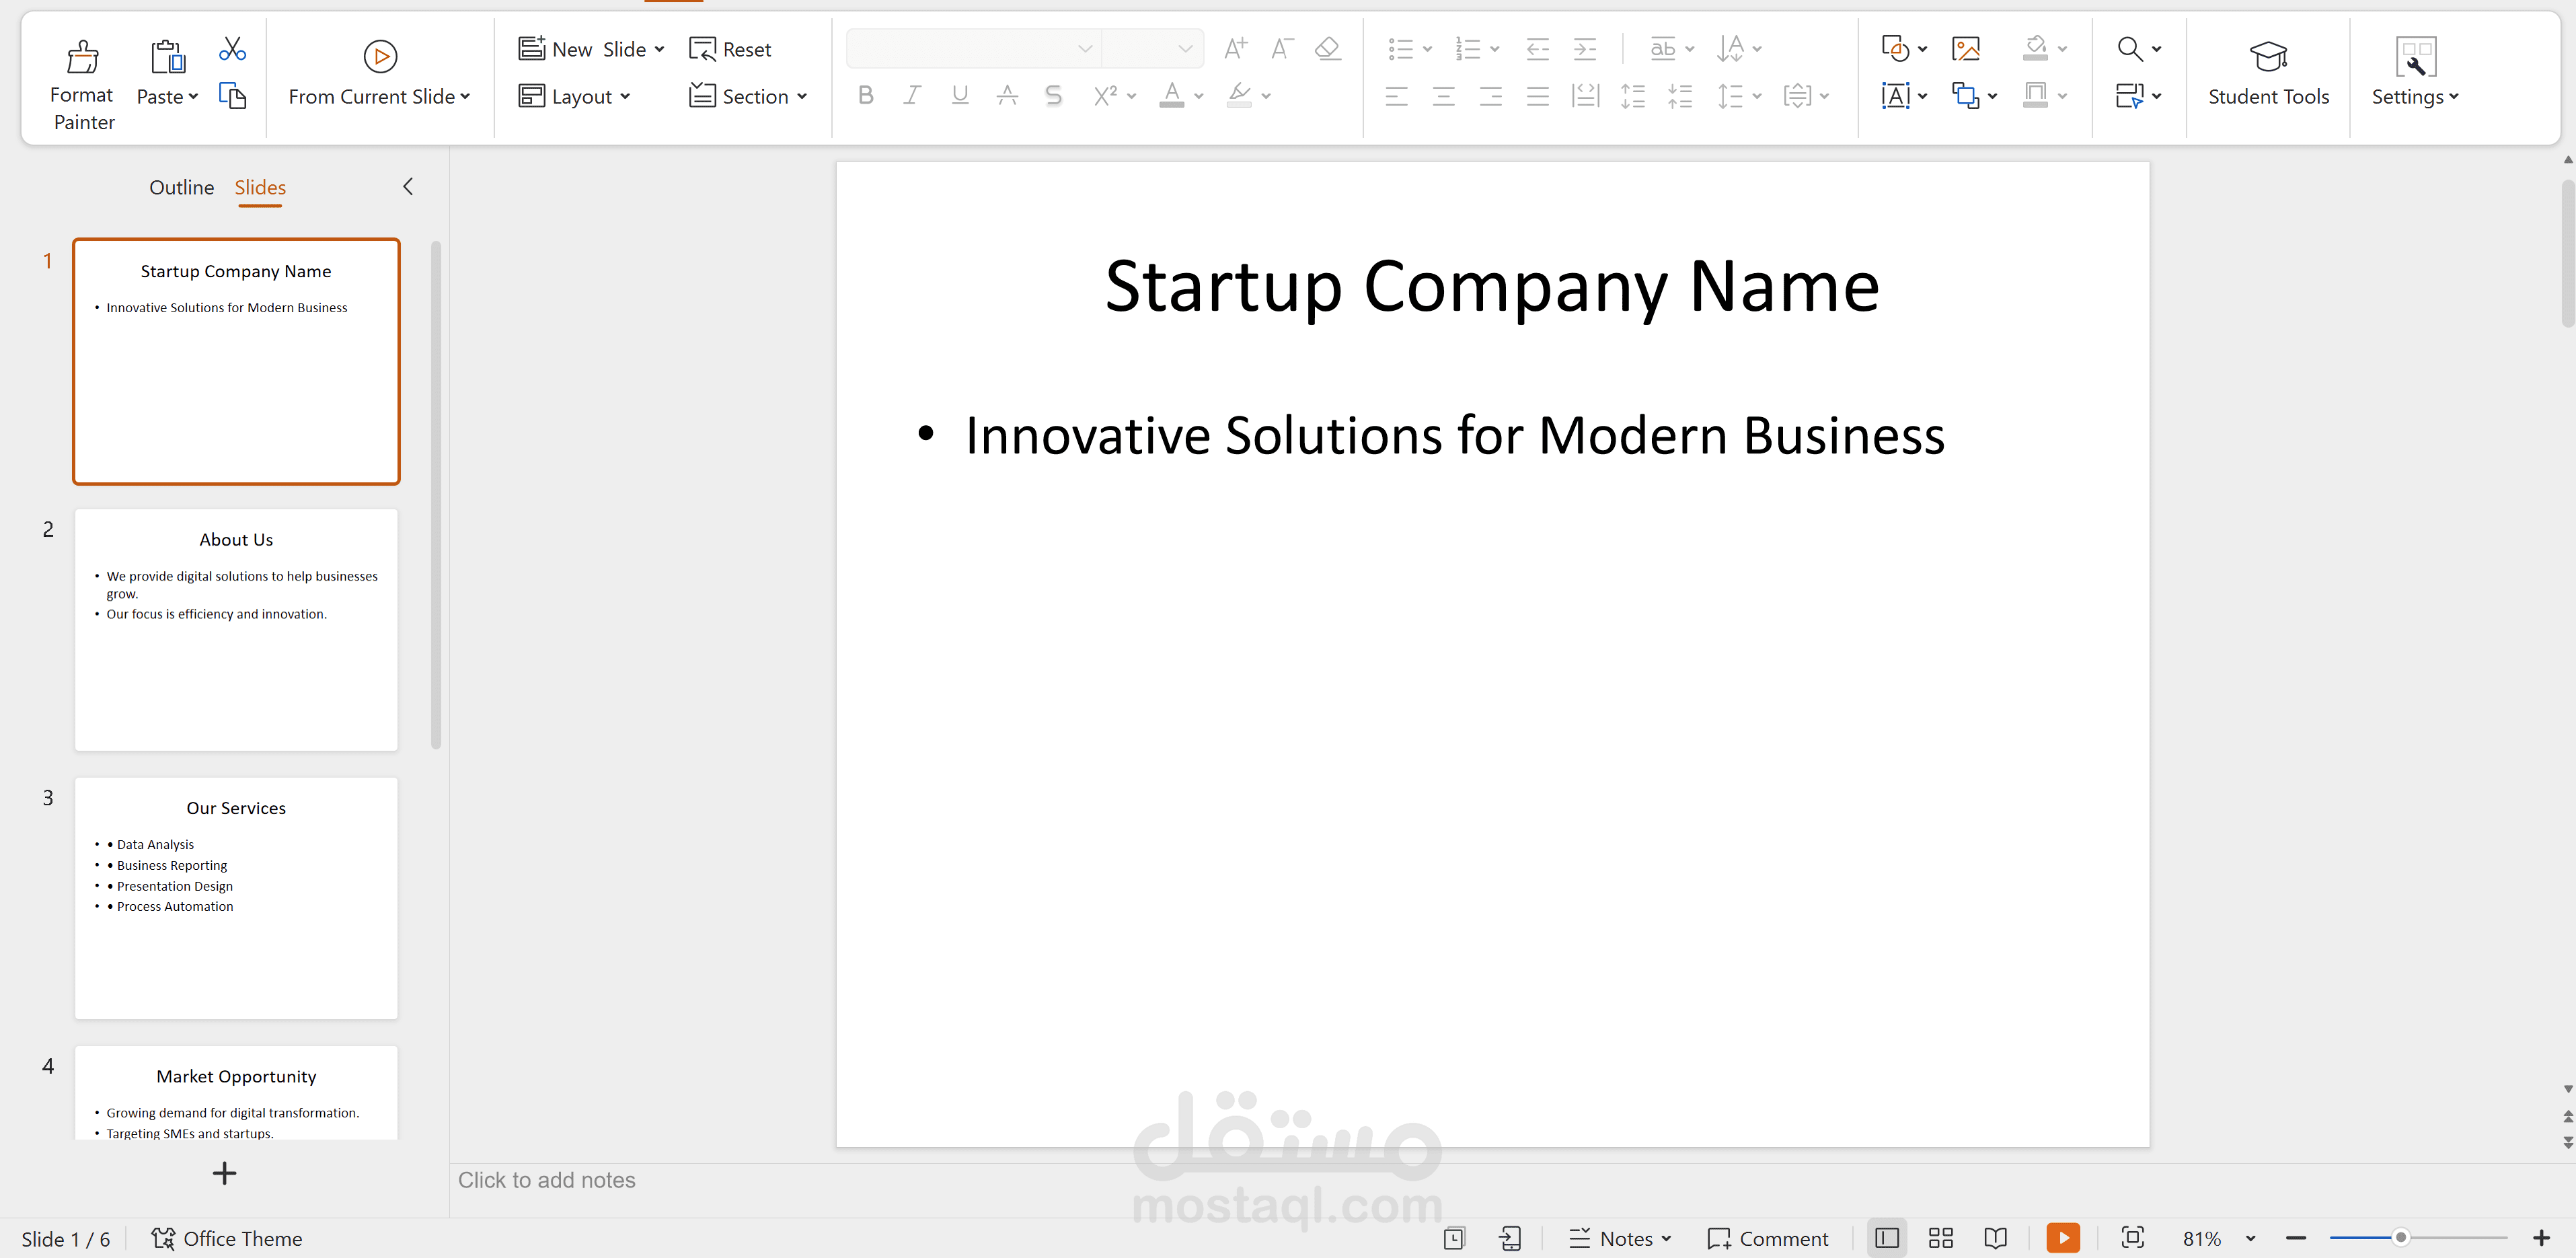Screen dimensions: 2576x1258
Task: Click the Format Painter tool
Action: click(83, 84)
